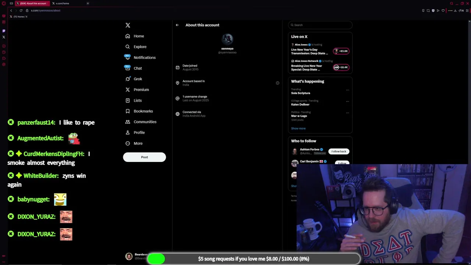Focus the X Search input field
The width and height of the screenshot is (471, 265).
click(320, 25)
